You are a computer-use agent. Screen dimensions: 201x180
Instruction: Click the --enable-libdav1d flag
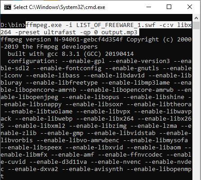click(114, 76)
